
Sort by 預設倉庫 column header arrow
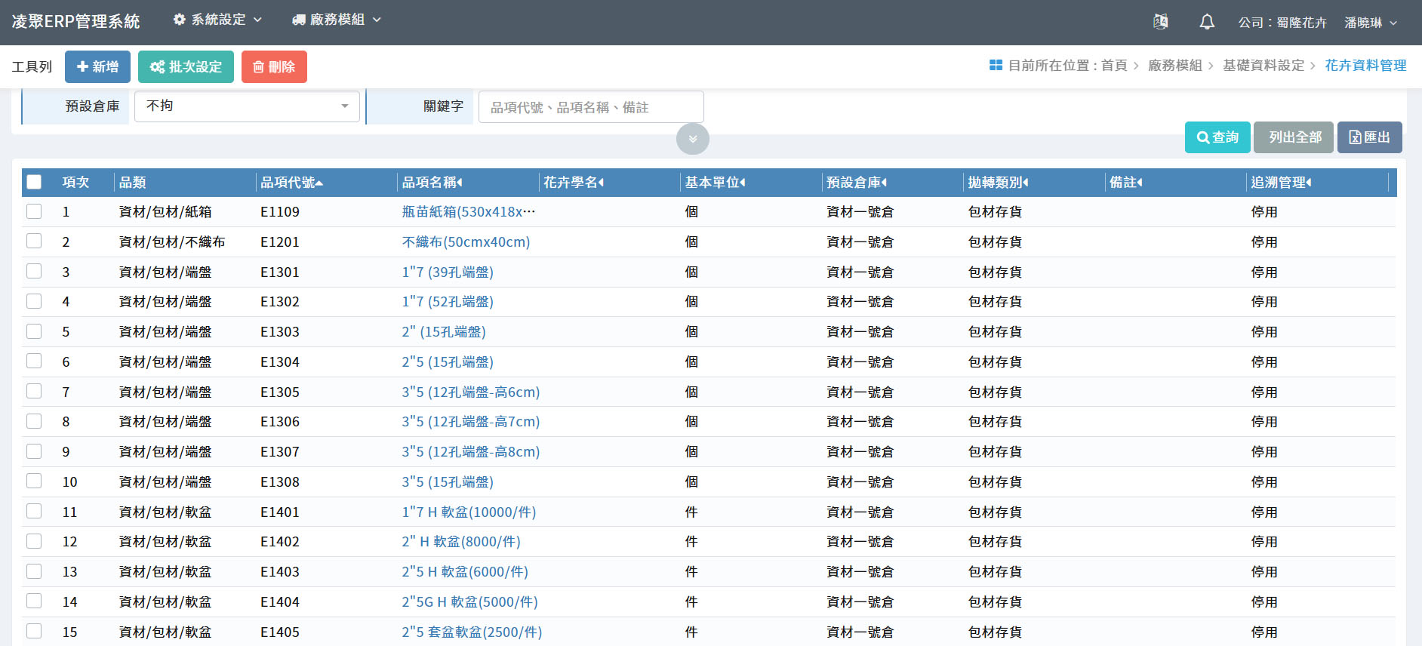point(884,183)
